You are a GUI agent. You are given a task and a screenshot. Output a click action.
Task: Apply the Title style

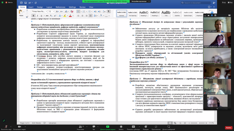click(166, 13)
